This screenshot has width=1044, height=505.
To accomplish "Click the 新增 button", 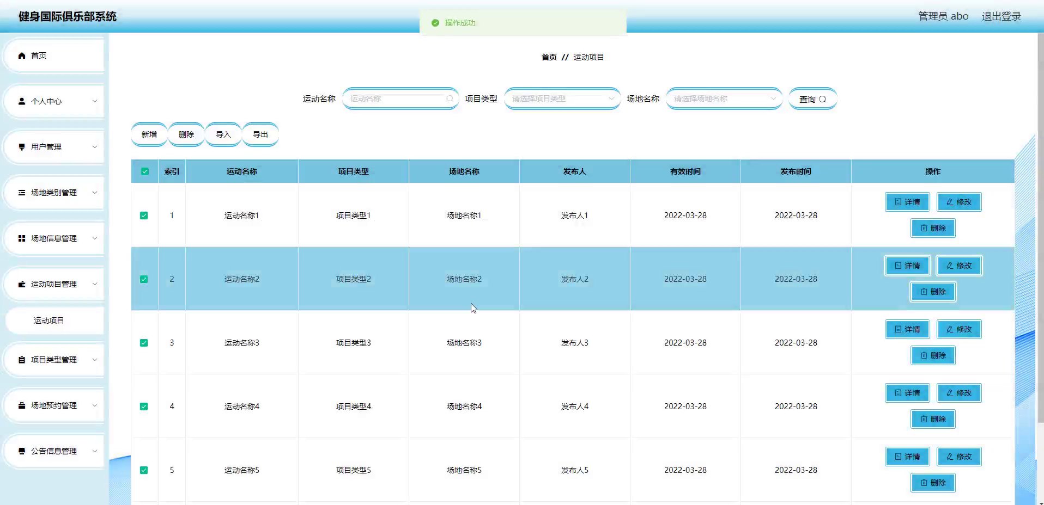I will [149, 134].
